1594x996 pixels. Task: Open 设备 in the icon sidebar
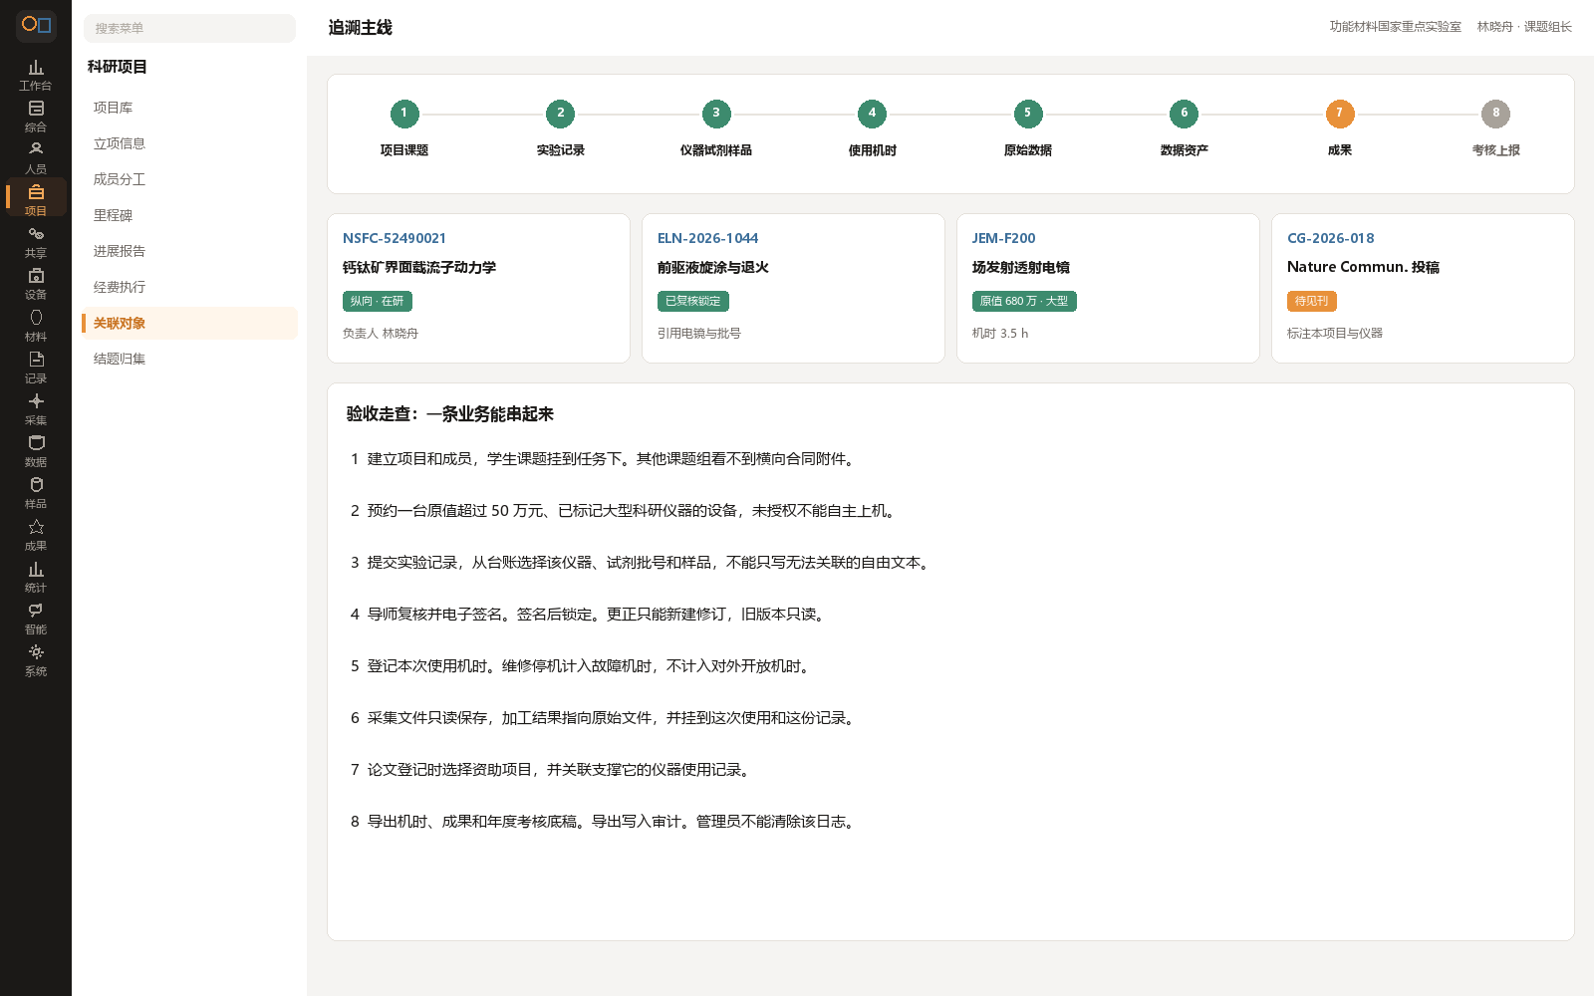pyautogui.click(x=36, y=285)
